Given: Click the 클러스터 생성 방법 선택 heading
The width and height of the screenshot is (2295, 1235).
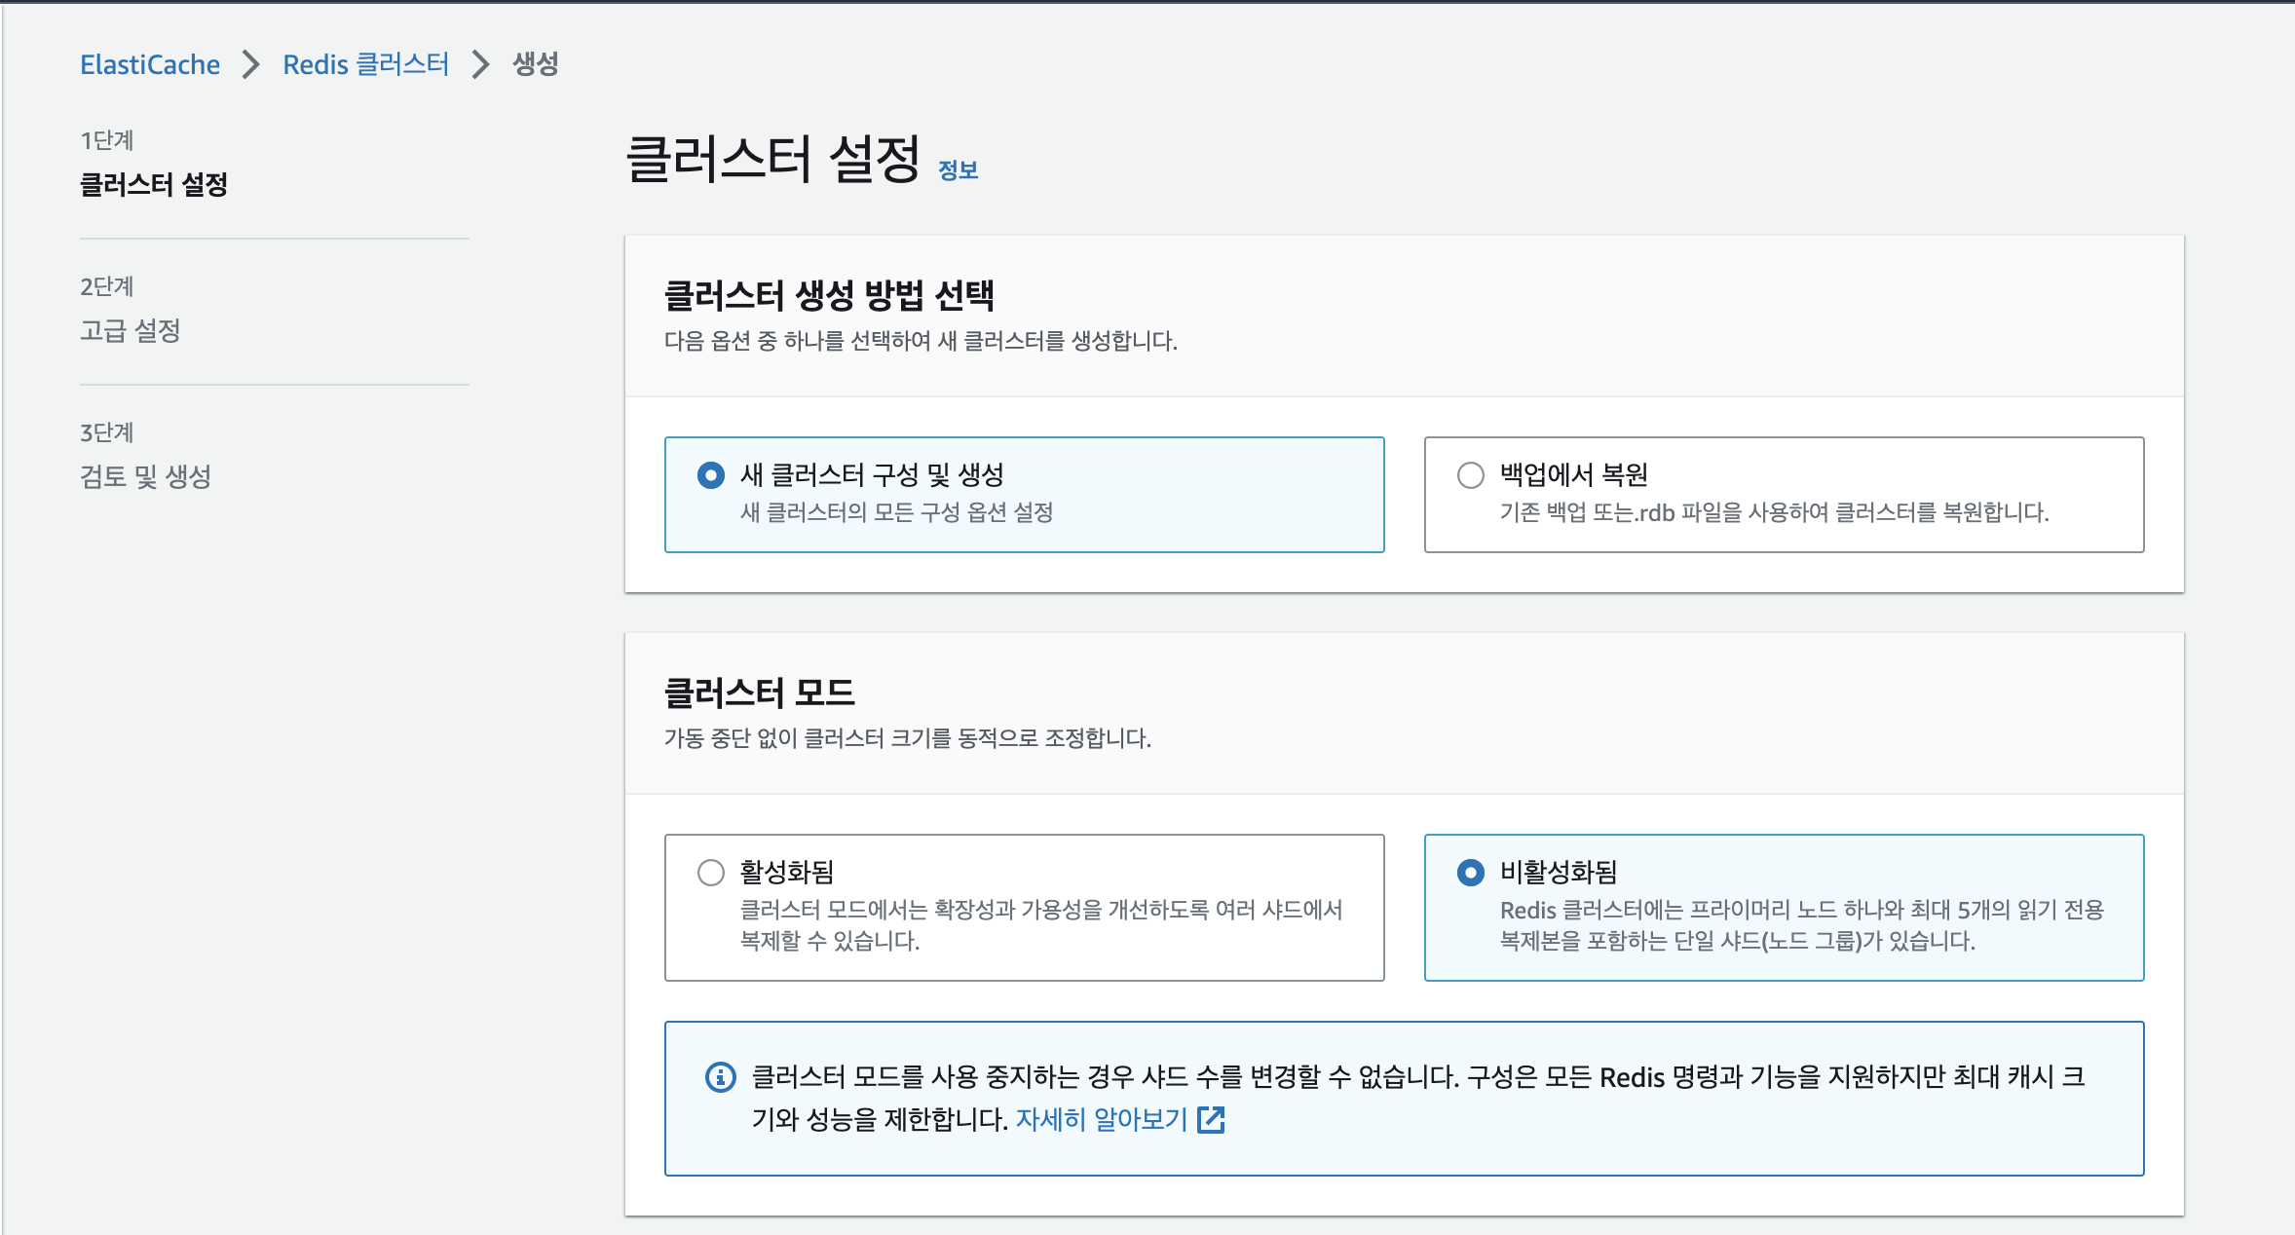Looking at the screenshot, I should pyautogui.click(x=829, y=295).
